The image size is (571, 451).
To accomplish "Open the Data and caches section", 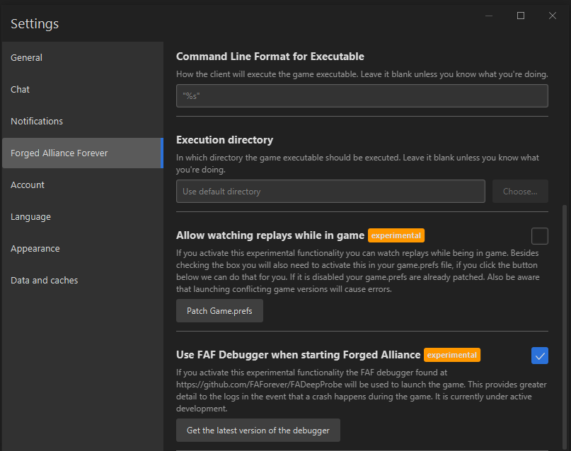I will coord(83,281).
